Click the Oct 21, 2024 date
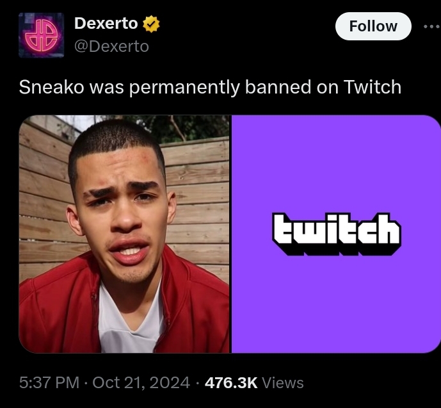 point(141,382)
